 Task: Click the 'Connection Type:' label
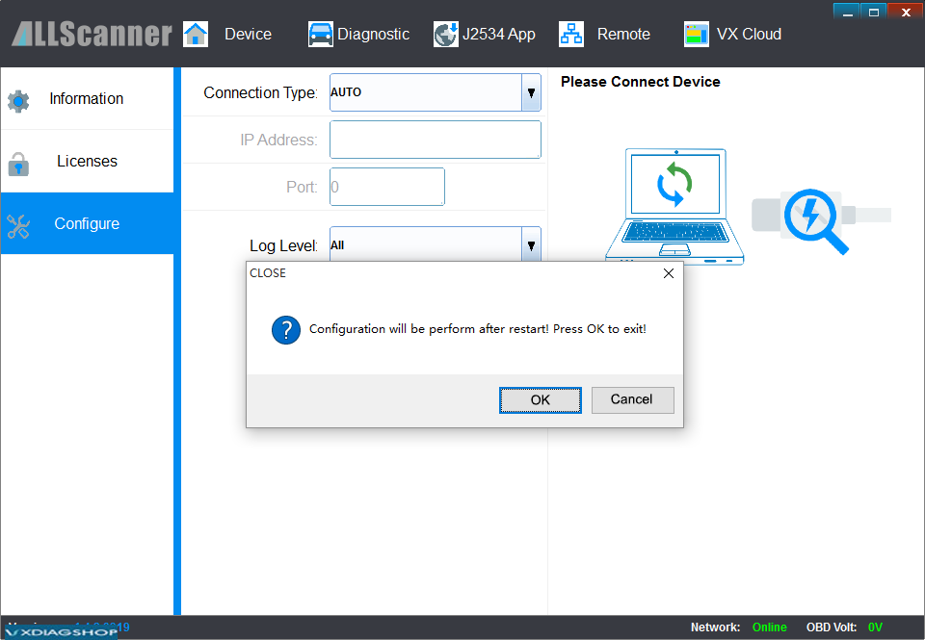tap(261, 92)
